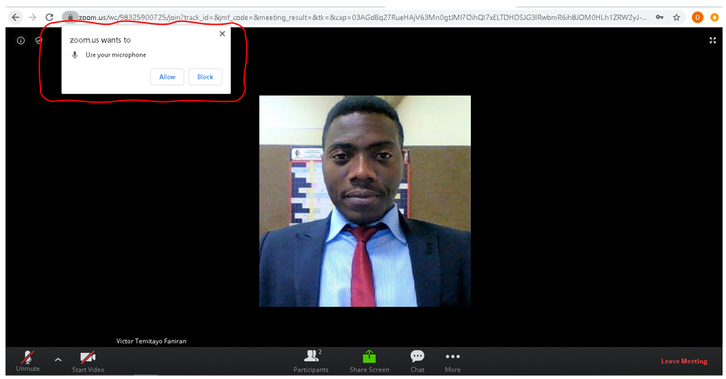Allow microphone access for zoom.us
The height and width of the screenshot is (379, 726).
tap(168, 77)
